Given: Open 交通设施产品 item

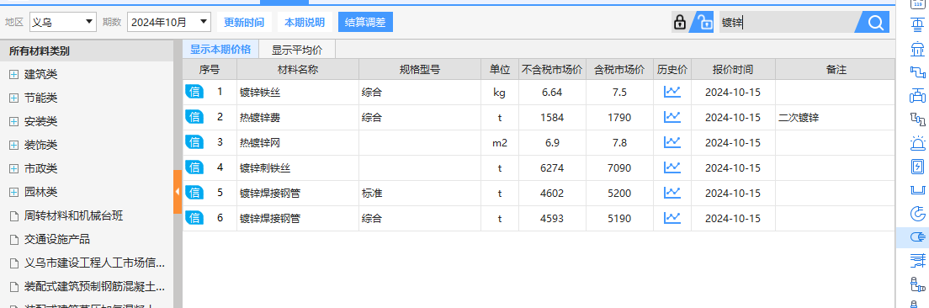Looking at the screenshot, I should 57,239.
